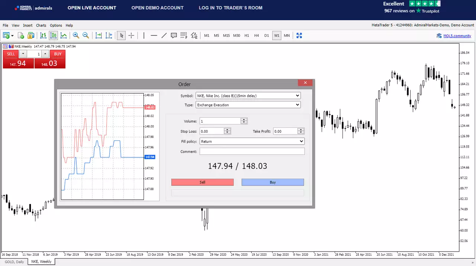Adjust the Volume spinner in Order dialog
Image resolution: width=476 pixels, height=266 pixels.
pos(244,121)
